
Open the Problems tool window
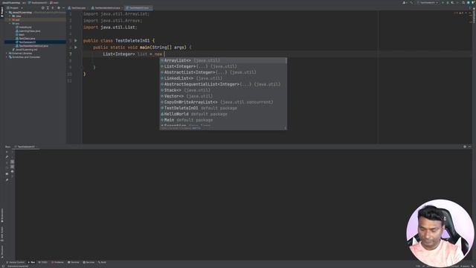[58, 262]
